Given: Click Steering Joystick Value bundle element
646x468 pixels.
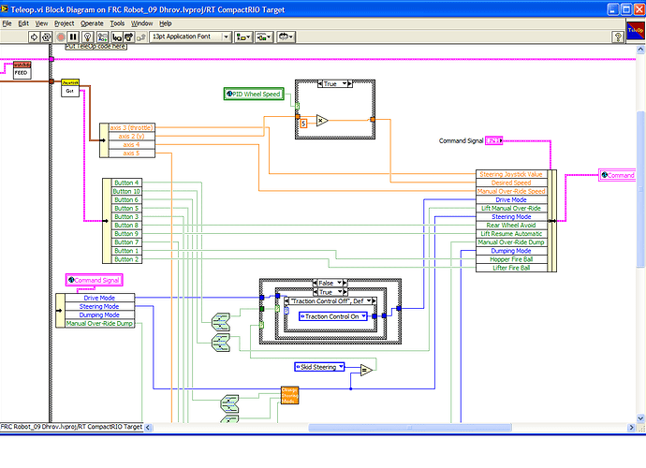Looking at the screenshot, I should (511, 174).
